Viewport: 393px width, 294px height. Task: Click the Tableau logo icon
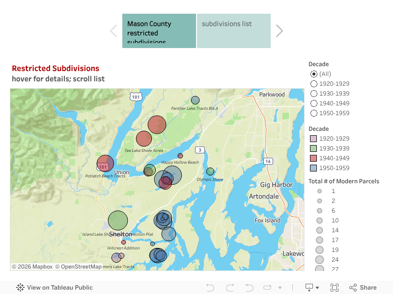pyautogui.click(x=21, y=288)
